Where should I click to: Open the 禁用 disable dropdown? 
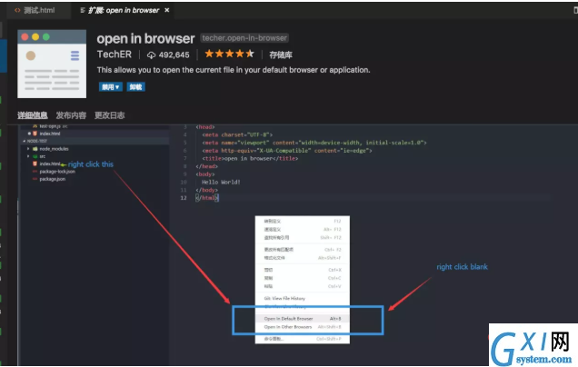tap(111, 87)
